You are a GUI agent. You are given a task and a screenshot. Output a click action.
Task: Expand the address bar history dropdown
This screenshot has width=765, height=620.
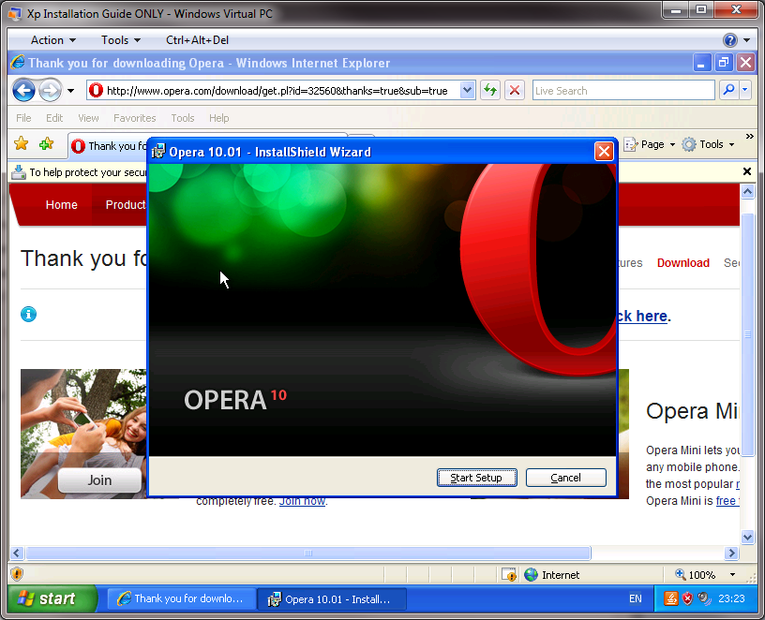468,90
